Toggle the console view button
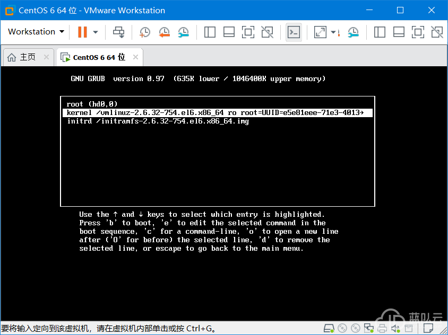Image resolution: width=448 pixels, height=335 pixels. pyautogui.click(x=294, y=32)
